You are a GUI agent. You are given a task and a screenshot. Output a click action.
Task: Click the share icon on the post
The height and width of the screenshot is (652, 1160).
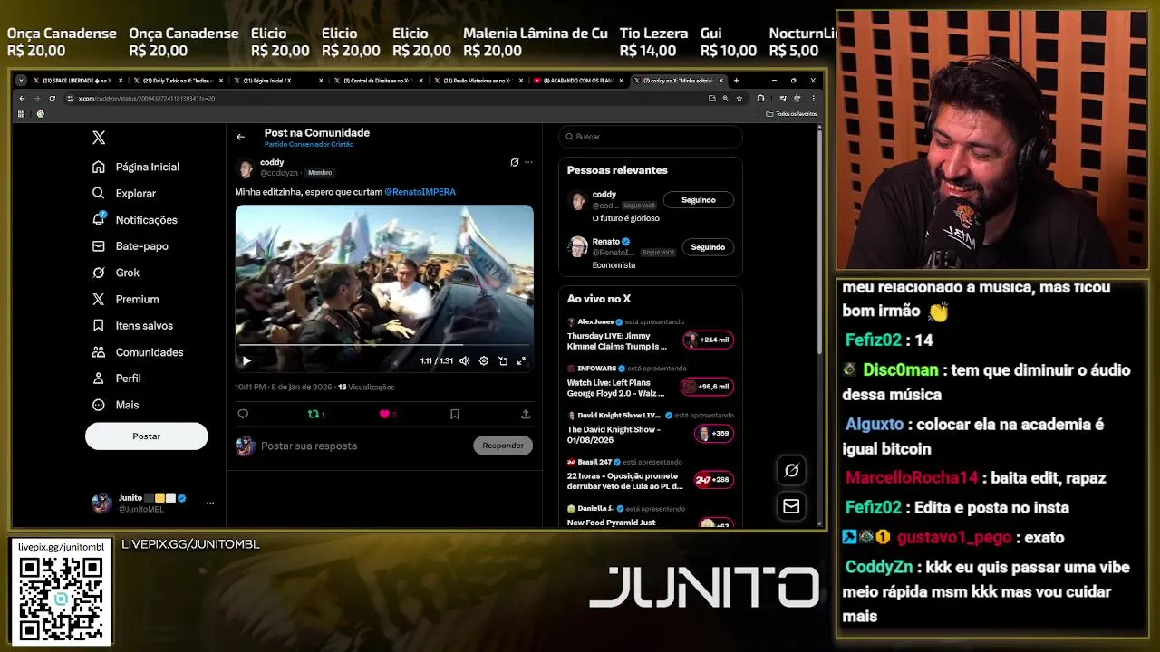coord(526,414)
